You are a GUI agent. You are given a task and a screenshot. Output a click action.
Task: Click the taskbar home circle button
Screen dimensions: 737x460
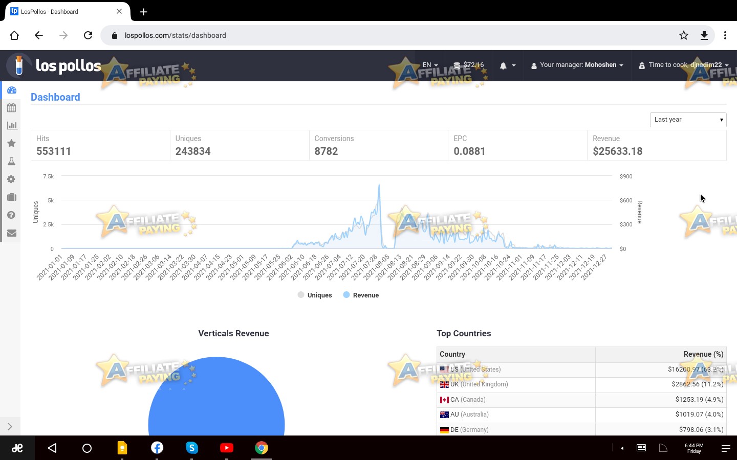pyautogui.click(x=87, y=448)
